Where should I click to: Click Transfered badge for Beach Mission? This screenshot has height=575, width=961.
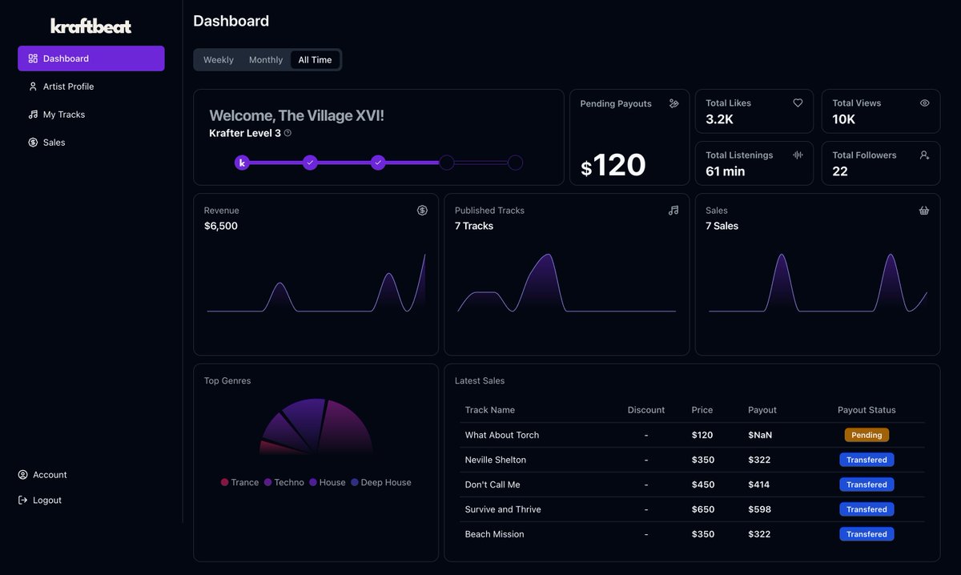867,534
